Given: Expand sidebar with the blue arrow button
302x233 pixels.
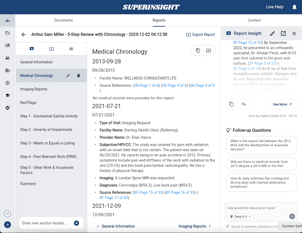Looking at the screenshot, I should pos(8,225).
